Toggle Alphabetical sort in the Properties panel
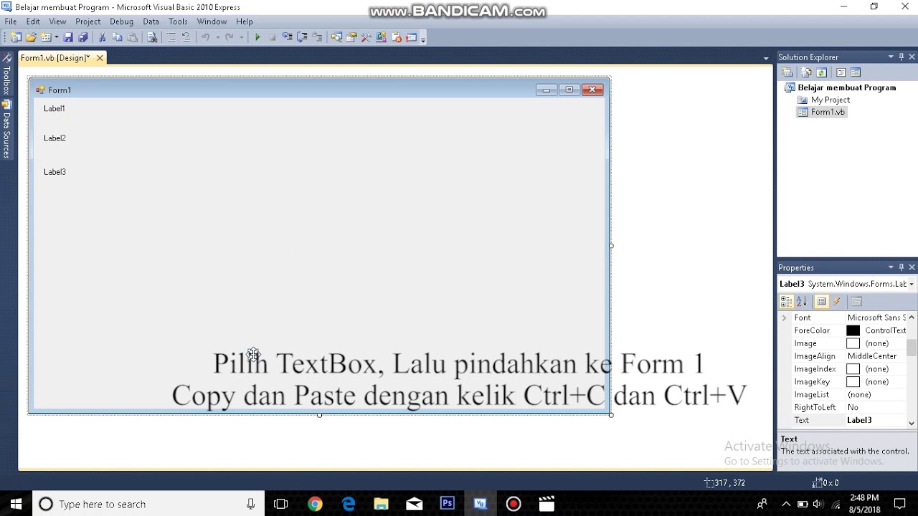Image resolution: width=918 pixels, height=516 pixels. click(802, 302)
